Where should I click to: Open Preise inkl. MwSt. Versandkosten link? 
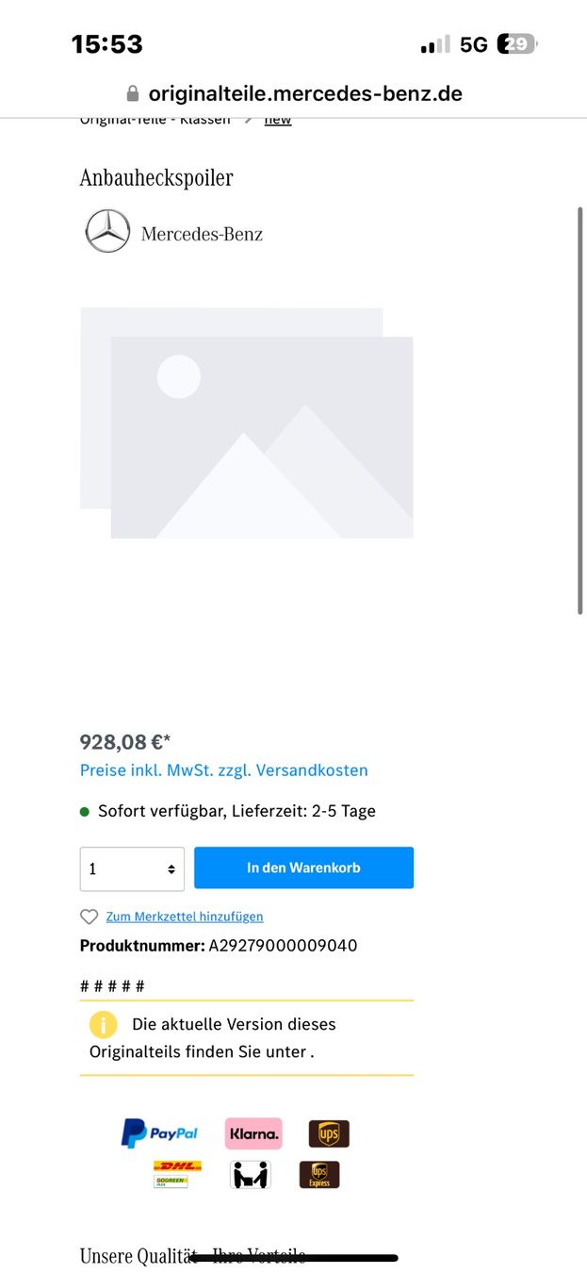tap(224, 770)
